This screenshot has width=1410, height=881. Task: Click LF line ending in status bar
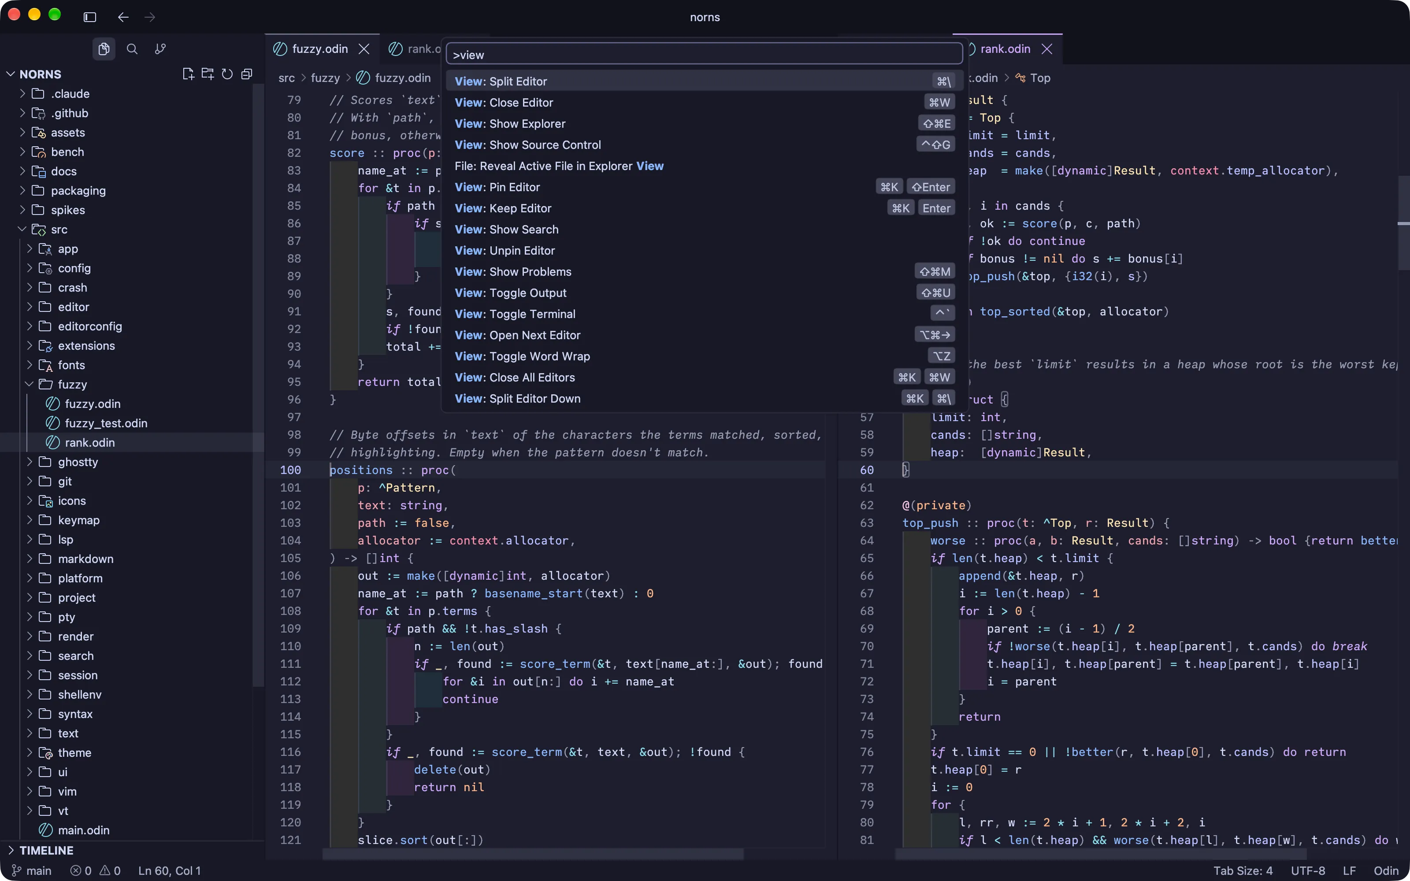1349,870
